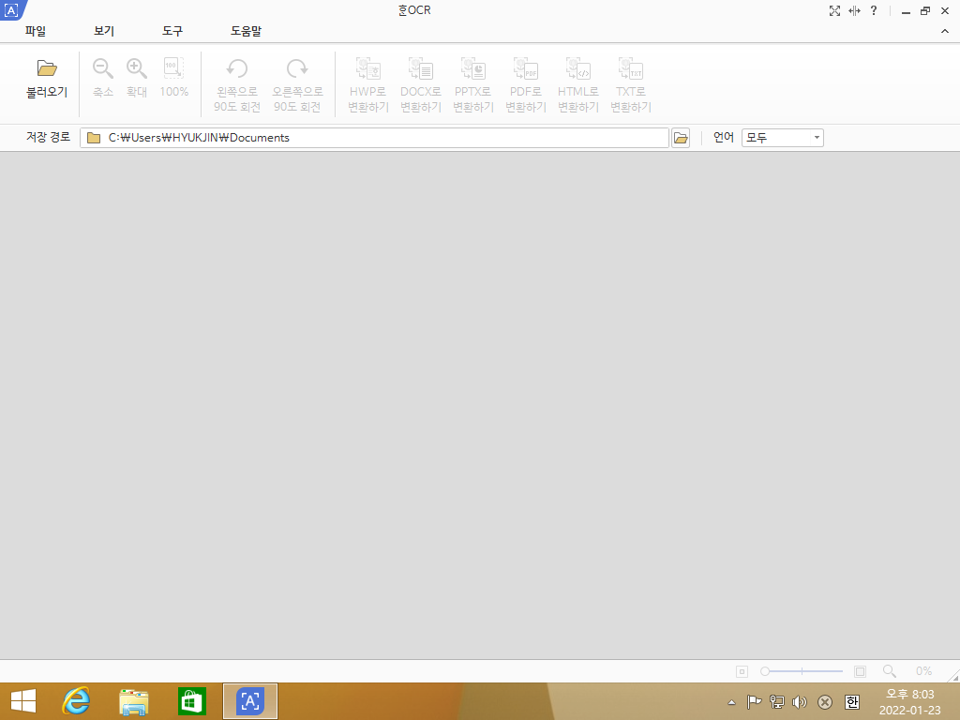
Task: Click the magnifier icon in status bar
Action: pyautogui.click(x=890, y=671)
